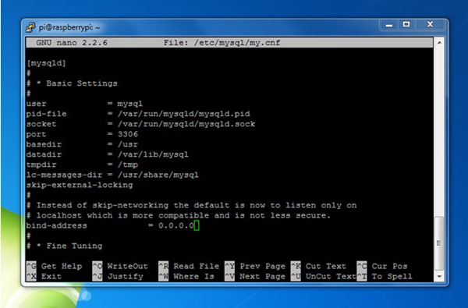Click the '^T To Spell' shortcut
Viewport: 468px width, 308px height.
coord(385,277)
